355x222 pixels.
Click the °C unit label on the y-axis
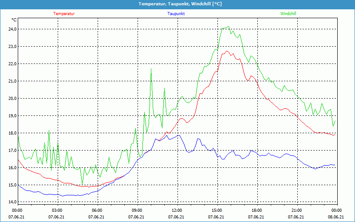(14, 20)
